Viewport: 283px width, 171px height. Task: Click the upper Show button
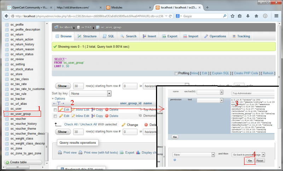63,86
